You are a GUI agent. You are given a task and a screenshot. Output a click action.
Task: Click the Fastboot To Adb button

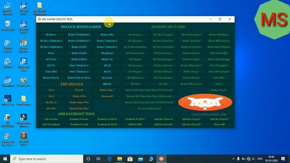(x=79, y=125)
